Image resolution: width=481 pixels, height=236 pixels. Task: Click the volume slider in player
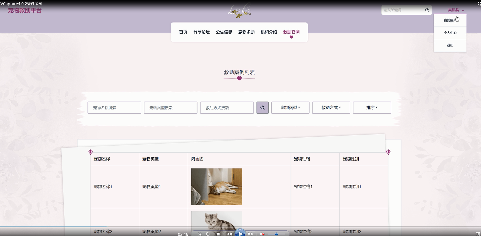[x=276, y=234]
